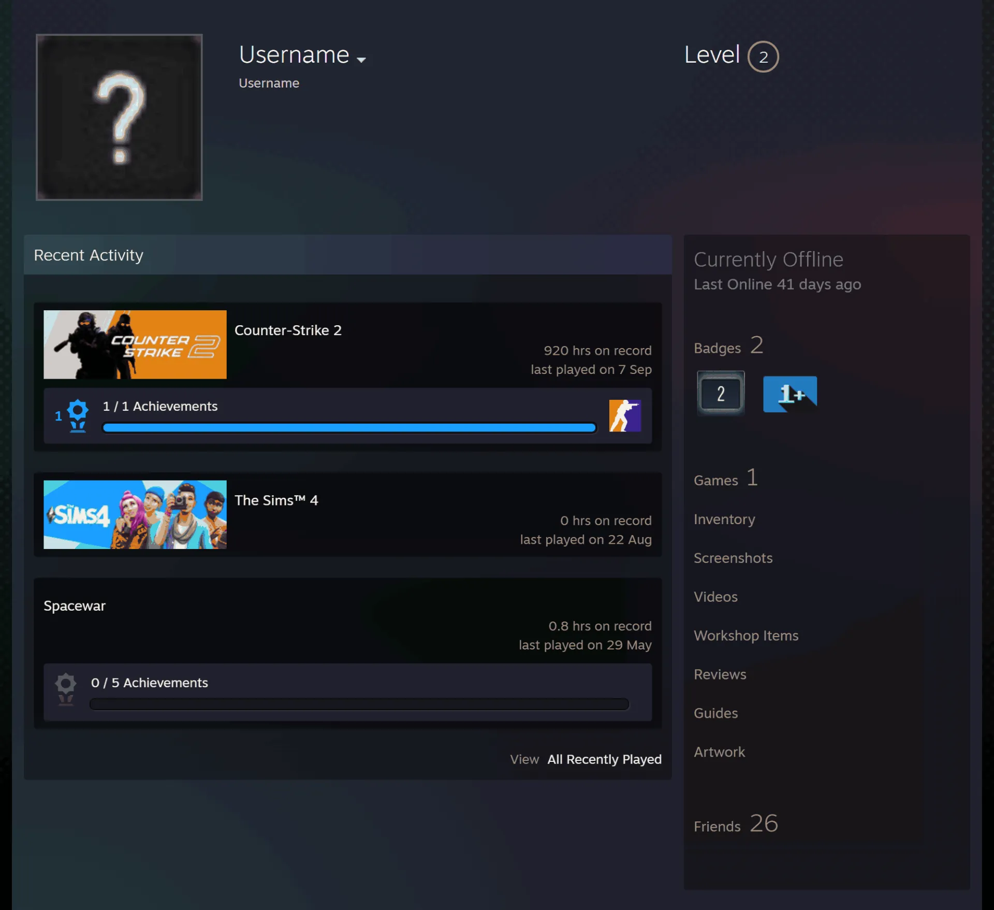The height and width of the screenshot is (910, 994).
Task: Open the Counter-Strike 2 banner image
Action: coord(135,344)
